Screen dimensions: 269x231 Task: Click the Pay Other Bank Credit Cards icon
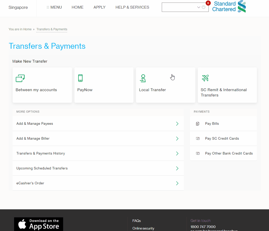(x=198, y=153)
